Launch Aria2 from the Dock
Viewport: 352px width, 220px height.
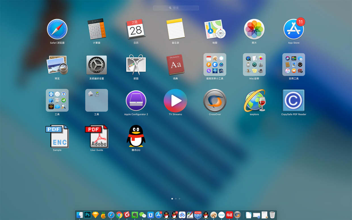pos(221,215)
